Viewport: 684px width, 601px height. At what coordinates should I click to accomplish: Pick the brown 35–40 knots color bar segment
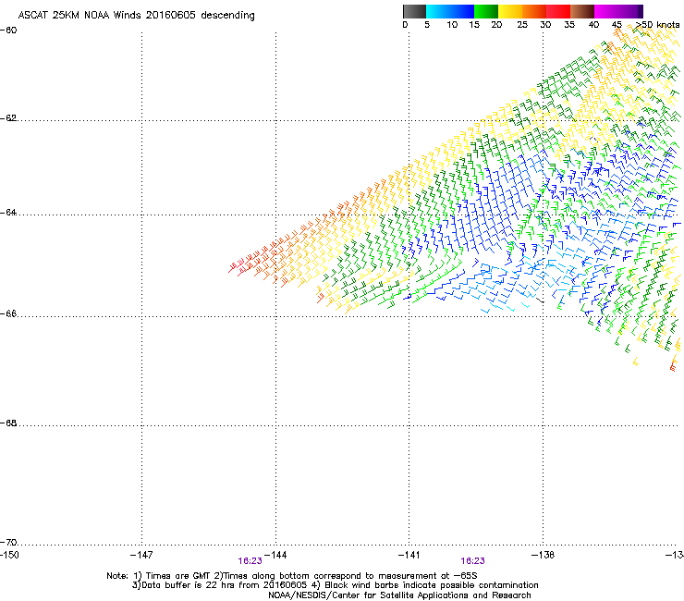[582, 11]
